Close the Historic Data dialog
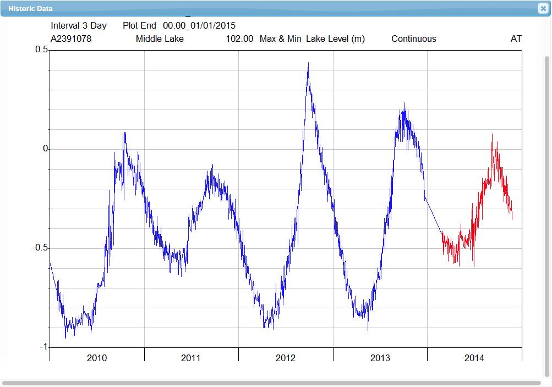 click(543, 9)
